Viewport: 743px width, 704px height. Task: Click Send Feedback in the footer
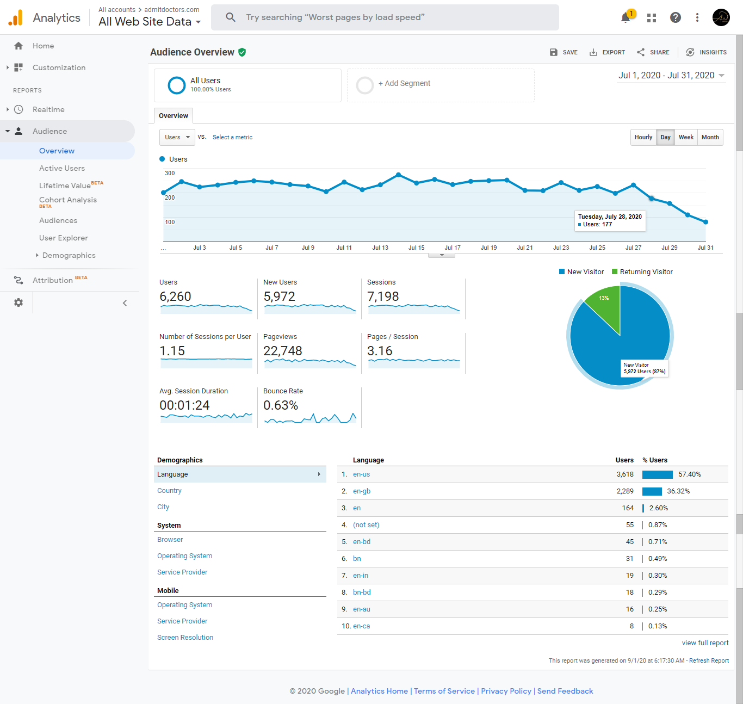tap(565, 691)
